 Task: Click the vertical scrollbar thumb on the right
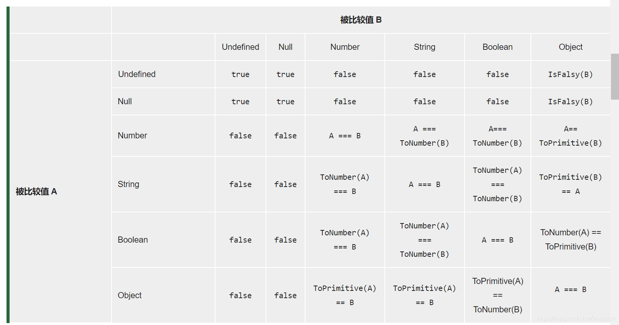(615, 77)
